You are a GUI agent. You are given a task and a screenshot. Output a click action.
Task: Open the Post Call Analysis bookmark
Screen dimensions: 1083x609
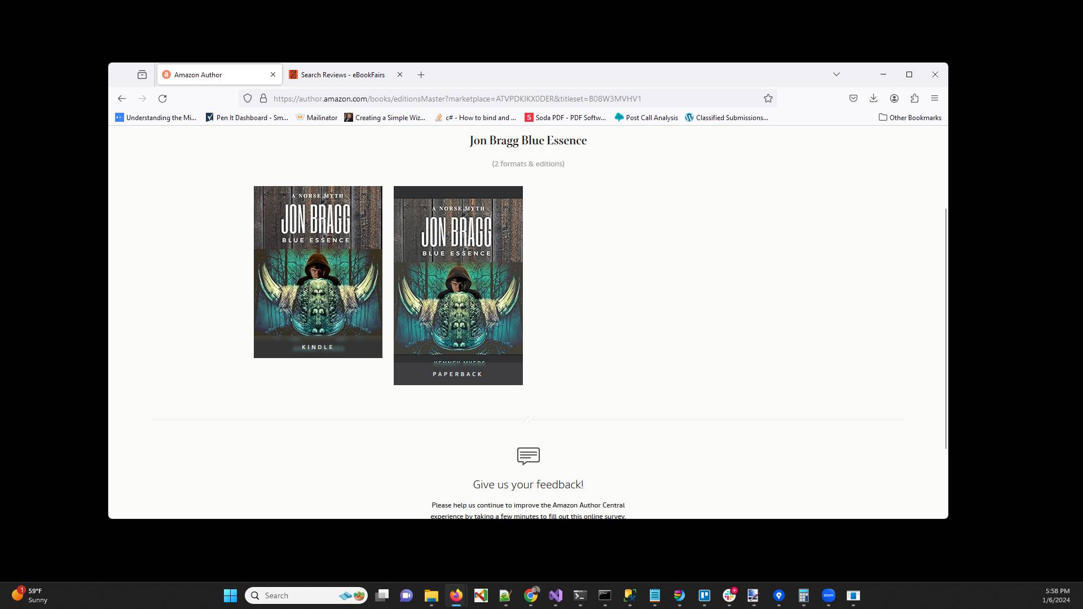coord(646,117)
